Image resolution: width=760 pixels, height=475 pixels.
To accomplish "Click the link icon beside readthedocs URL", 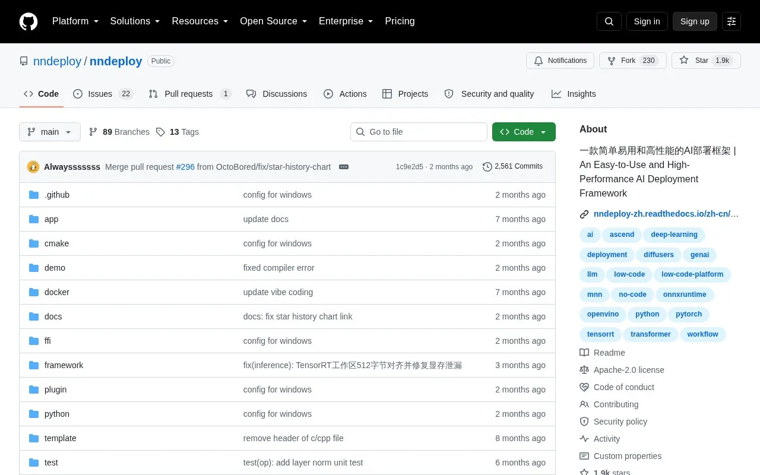I will pos(584,214).
